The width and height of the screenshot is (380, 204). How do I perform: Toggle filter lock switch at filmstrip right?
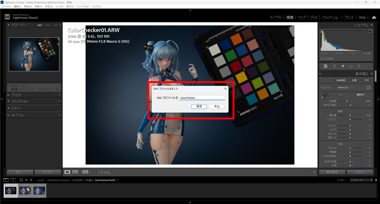(376, 180)
